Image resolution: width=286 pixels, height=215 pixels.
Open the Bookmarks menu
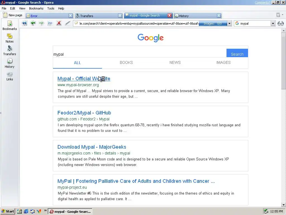pos(36,8)
